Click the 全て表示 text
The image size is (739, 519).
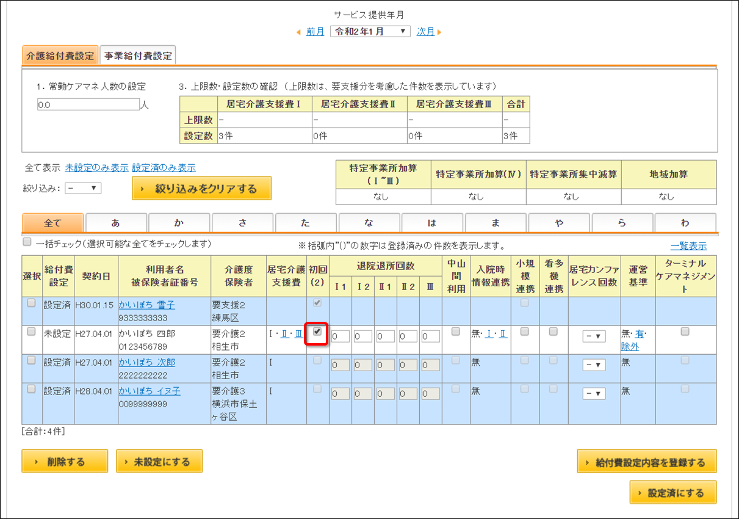[43, 167]
